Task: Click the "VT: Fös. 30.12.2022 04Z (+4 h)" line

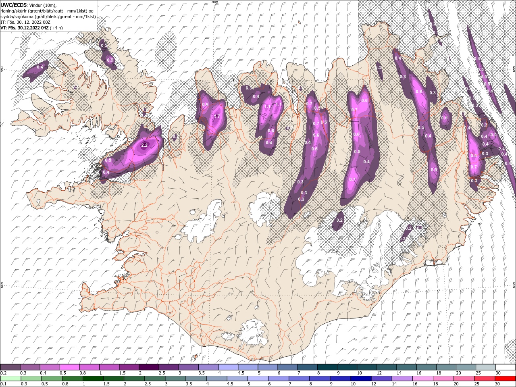Action: [33, 28]
